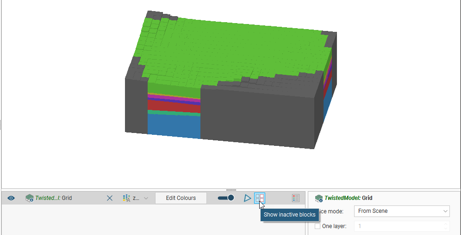Click the play triangle icon
This screenshot has width=461, height=235.
click(x=248, y=198)
